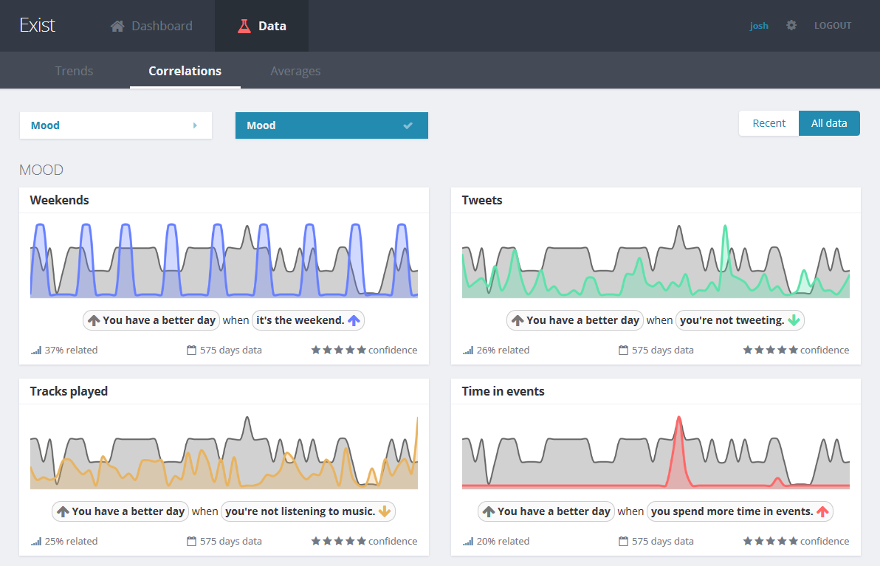Image resolution: width=880 pixels, height=566 pixels.
Task: Click the LOGOUT link
Action: click(833, 26)
